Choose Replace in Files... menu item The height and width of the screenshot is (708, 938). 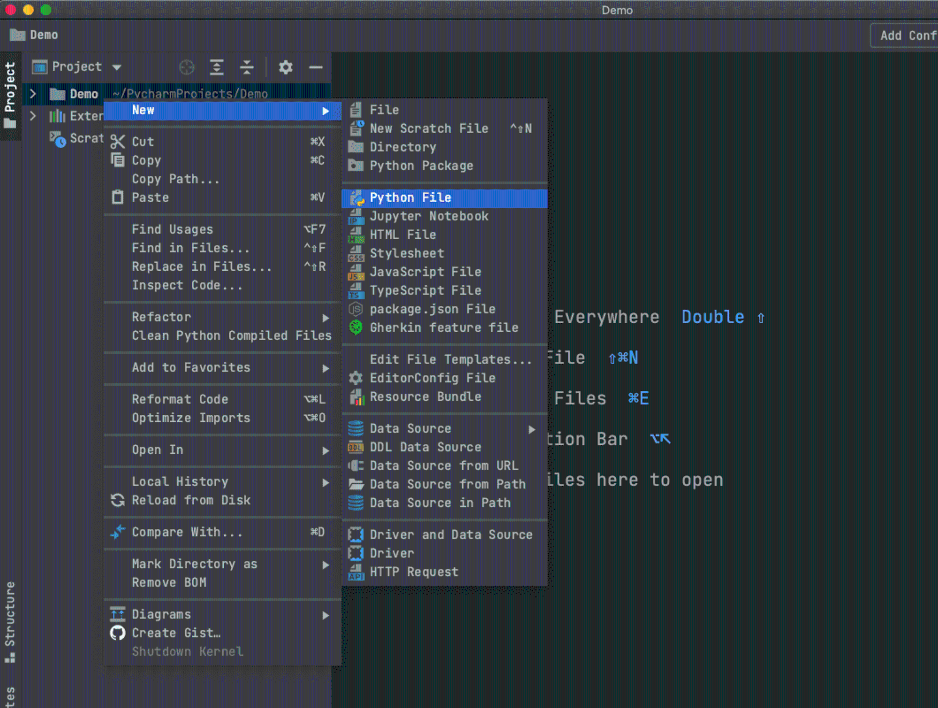[222, 266]
